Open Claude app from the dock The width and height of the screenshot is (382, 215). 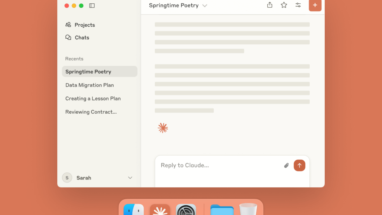click(160, 211)
